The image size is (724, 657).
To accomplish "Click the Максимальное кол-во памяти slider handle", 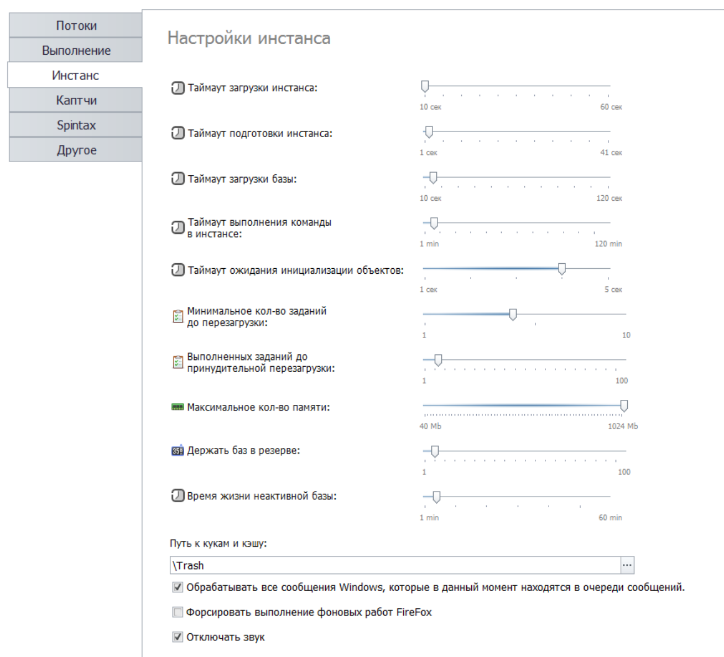I will (624, 406).
